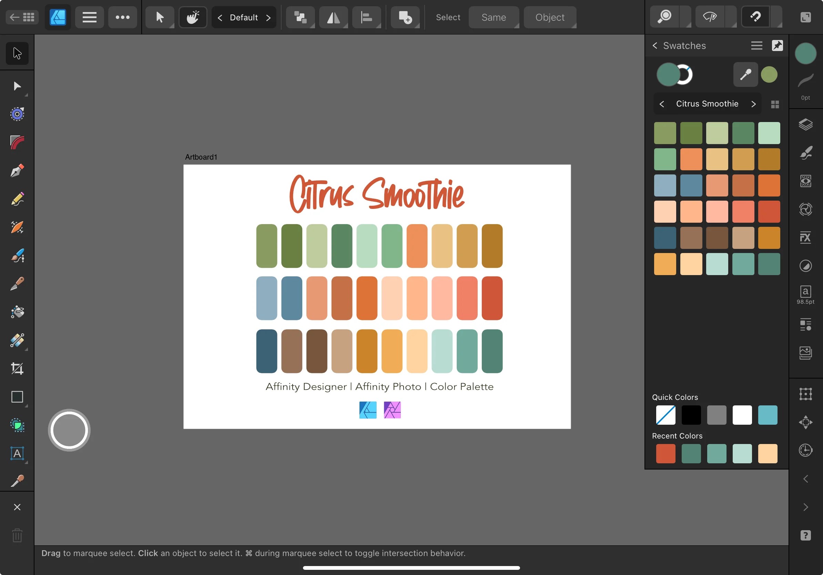
Task: Open the Brushes panel
Action: 806,152
